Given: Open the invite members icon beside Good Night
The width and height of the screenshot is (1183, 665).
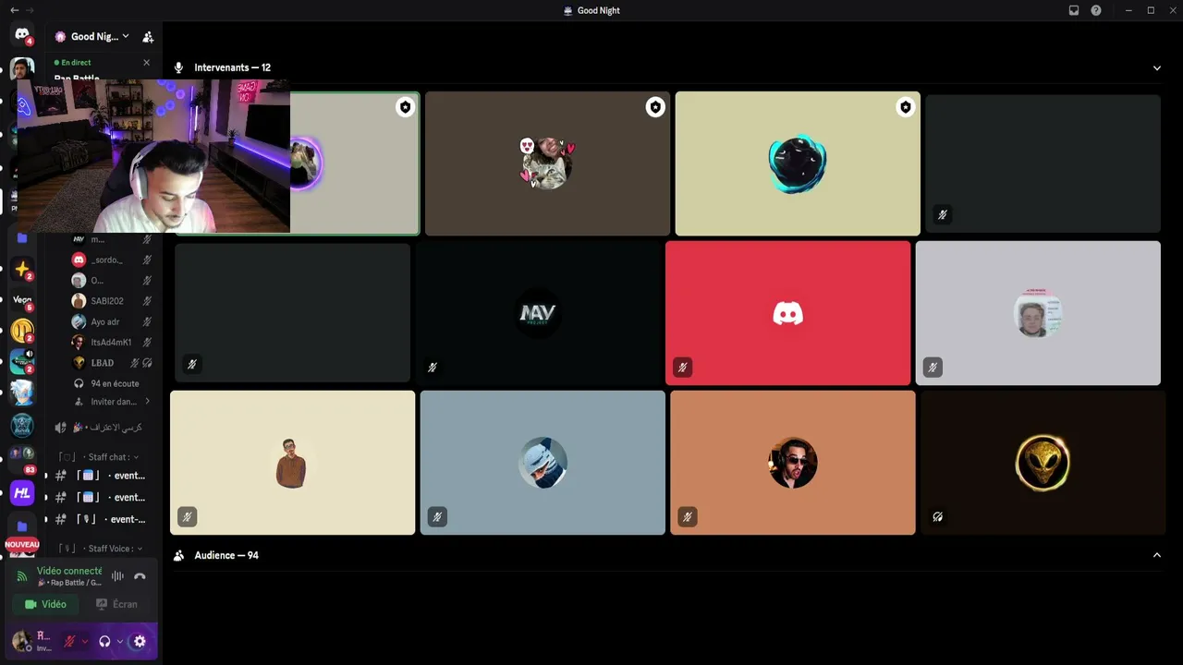Looking at the screenshot, I should tap(148, 37).
